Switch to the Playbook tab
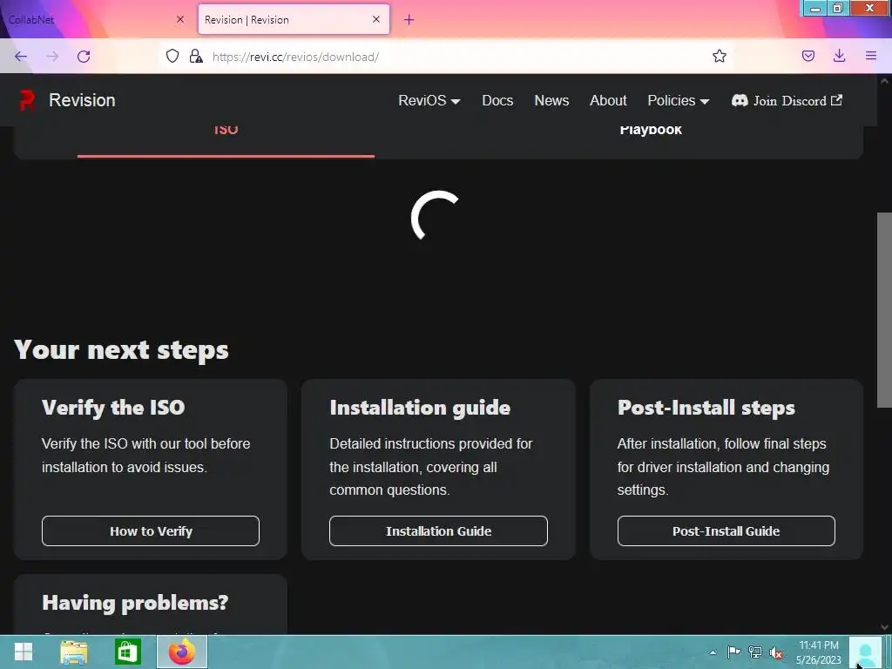Screen dimensions: 892x669 651,130
